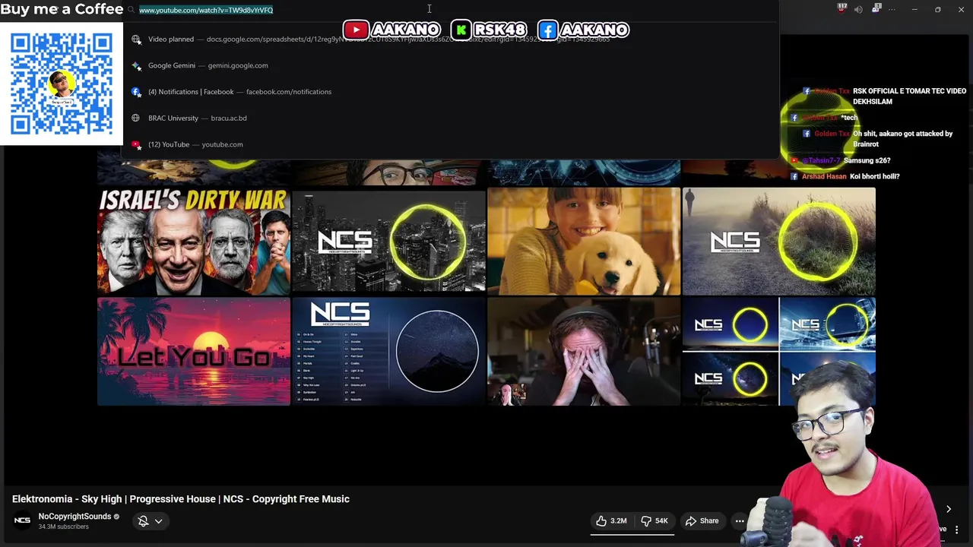
Task: Click the speaker tab-audio icon in browser toolbar
Action: point(858,9)
